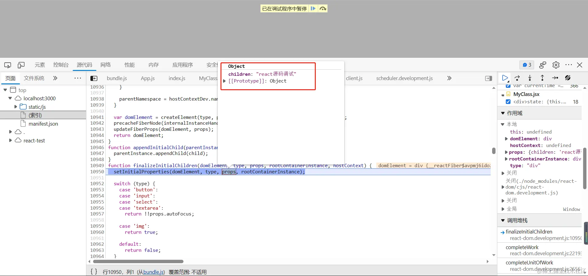Image resolution: width=588 pixels, height=276 pixels.
Task: Collapse the top frame tree node
Action: 5,90
